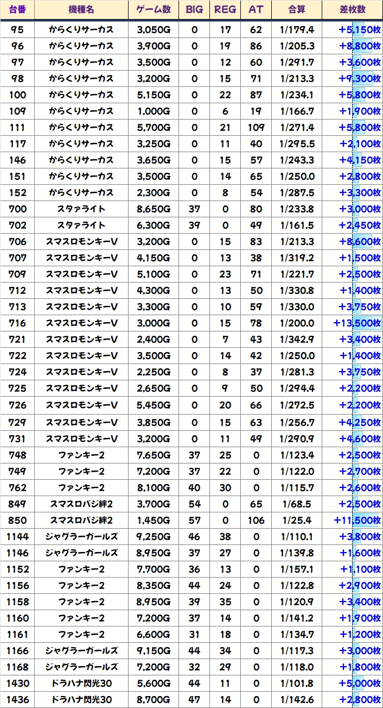Click +8,600枚 in row 706
Image resolution: width=383 pixels, height=708 pixels.
(360, 241)
